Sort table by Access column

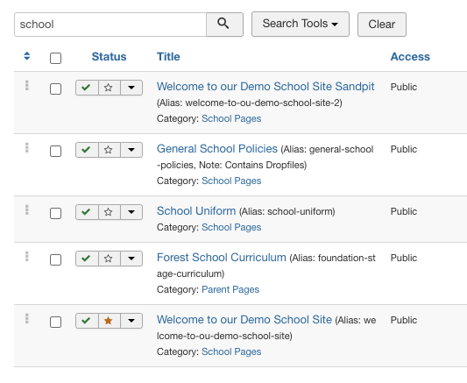coord(410,57)
